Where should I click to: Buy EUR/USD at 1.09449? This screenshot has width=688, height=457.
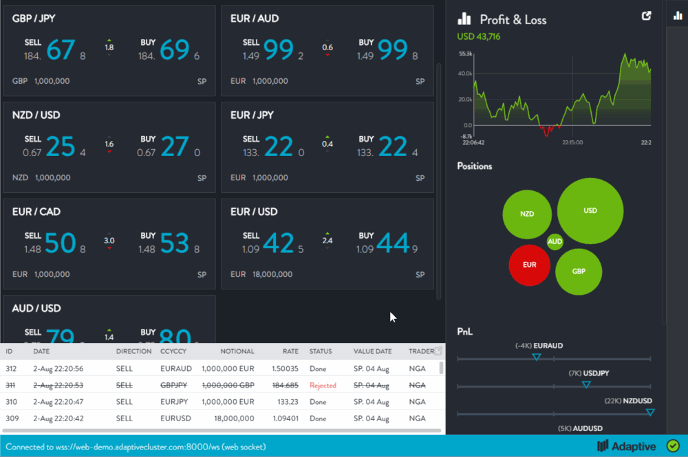pos(384,243)
